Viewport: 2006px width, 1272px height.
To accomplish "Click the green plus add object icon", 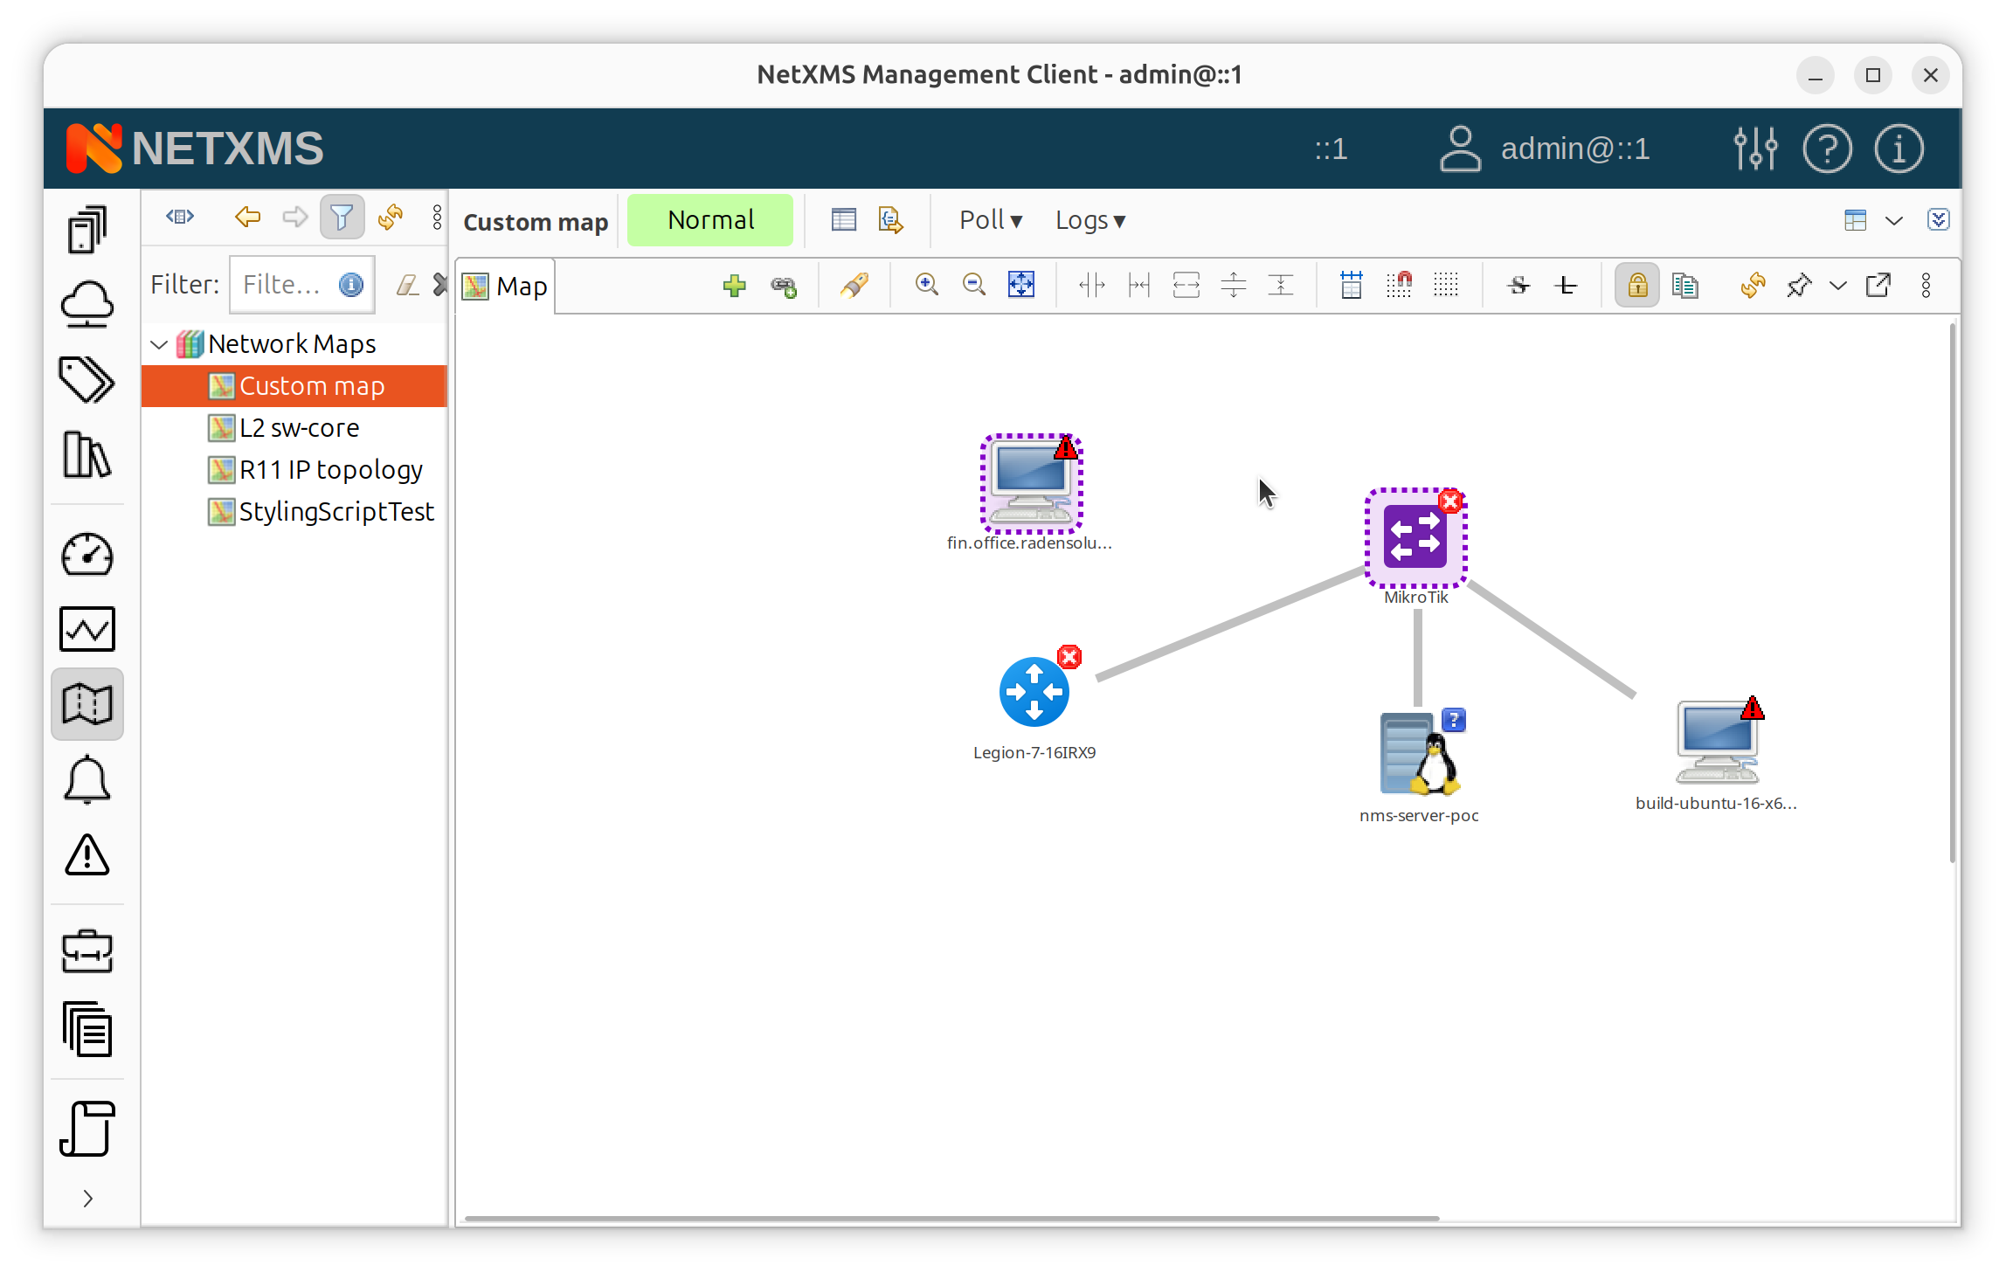I will click(x=734, y=286).
